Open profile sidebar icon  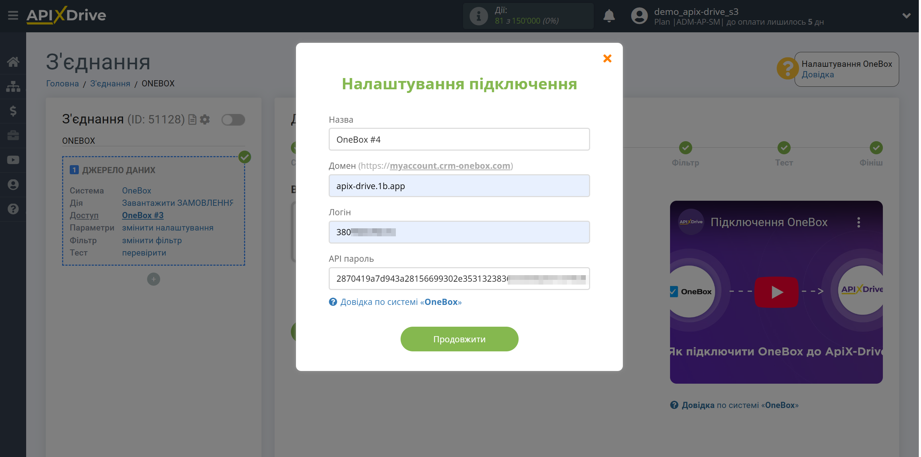pos(13,184)
